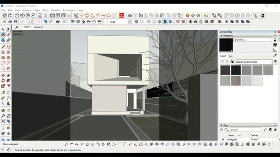
Task: Enable Wireframe face style
Action: (x=149, y=22)
